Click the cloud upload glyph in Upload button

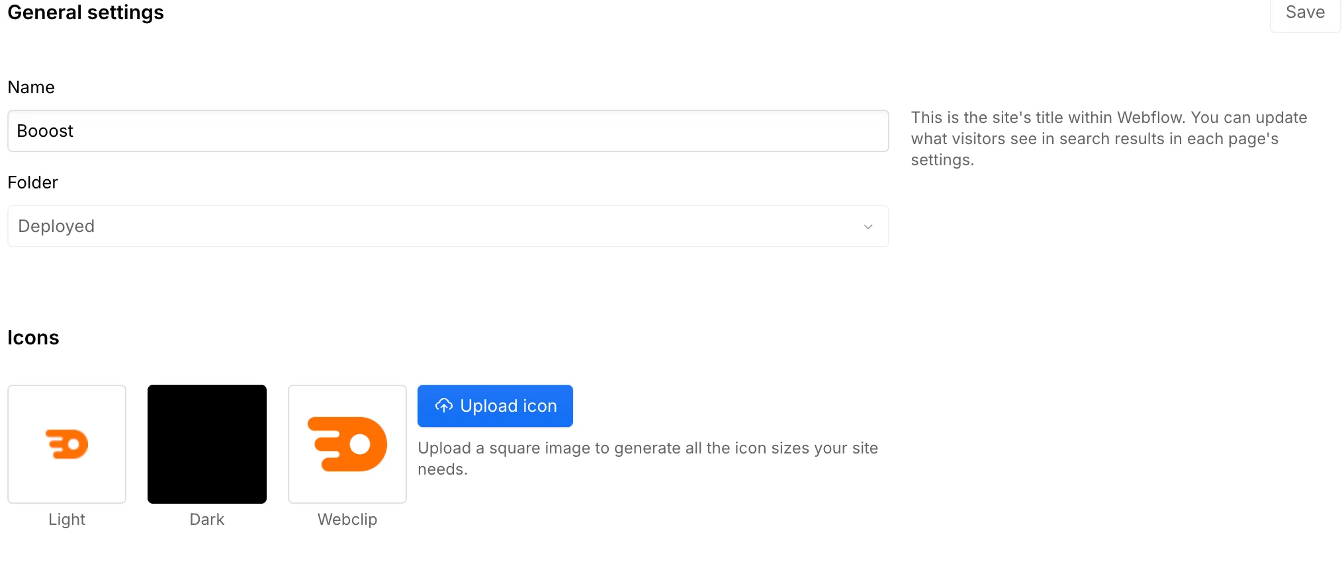click(x=444, y=405)
